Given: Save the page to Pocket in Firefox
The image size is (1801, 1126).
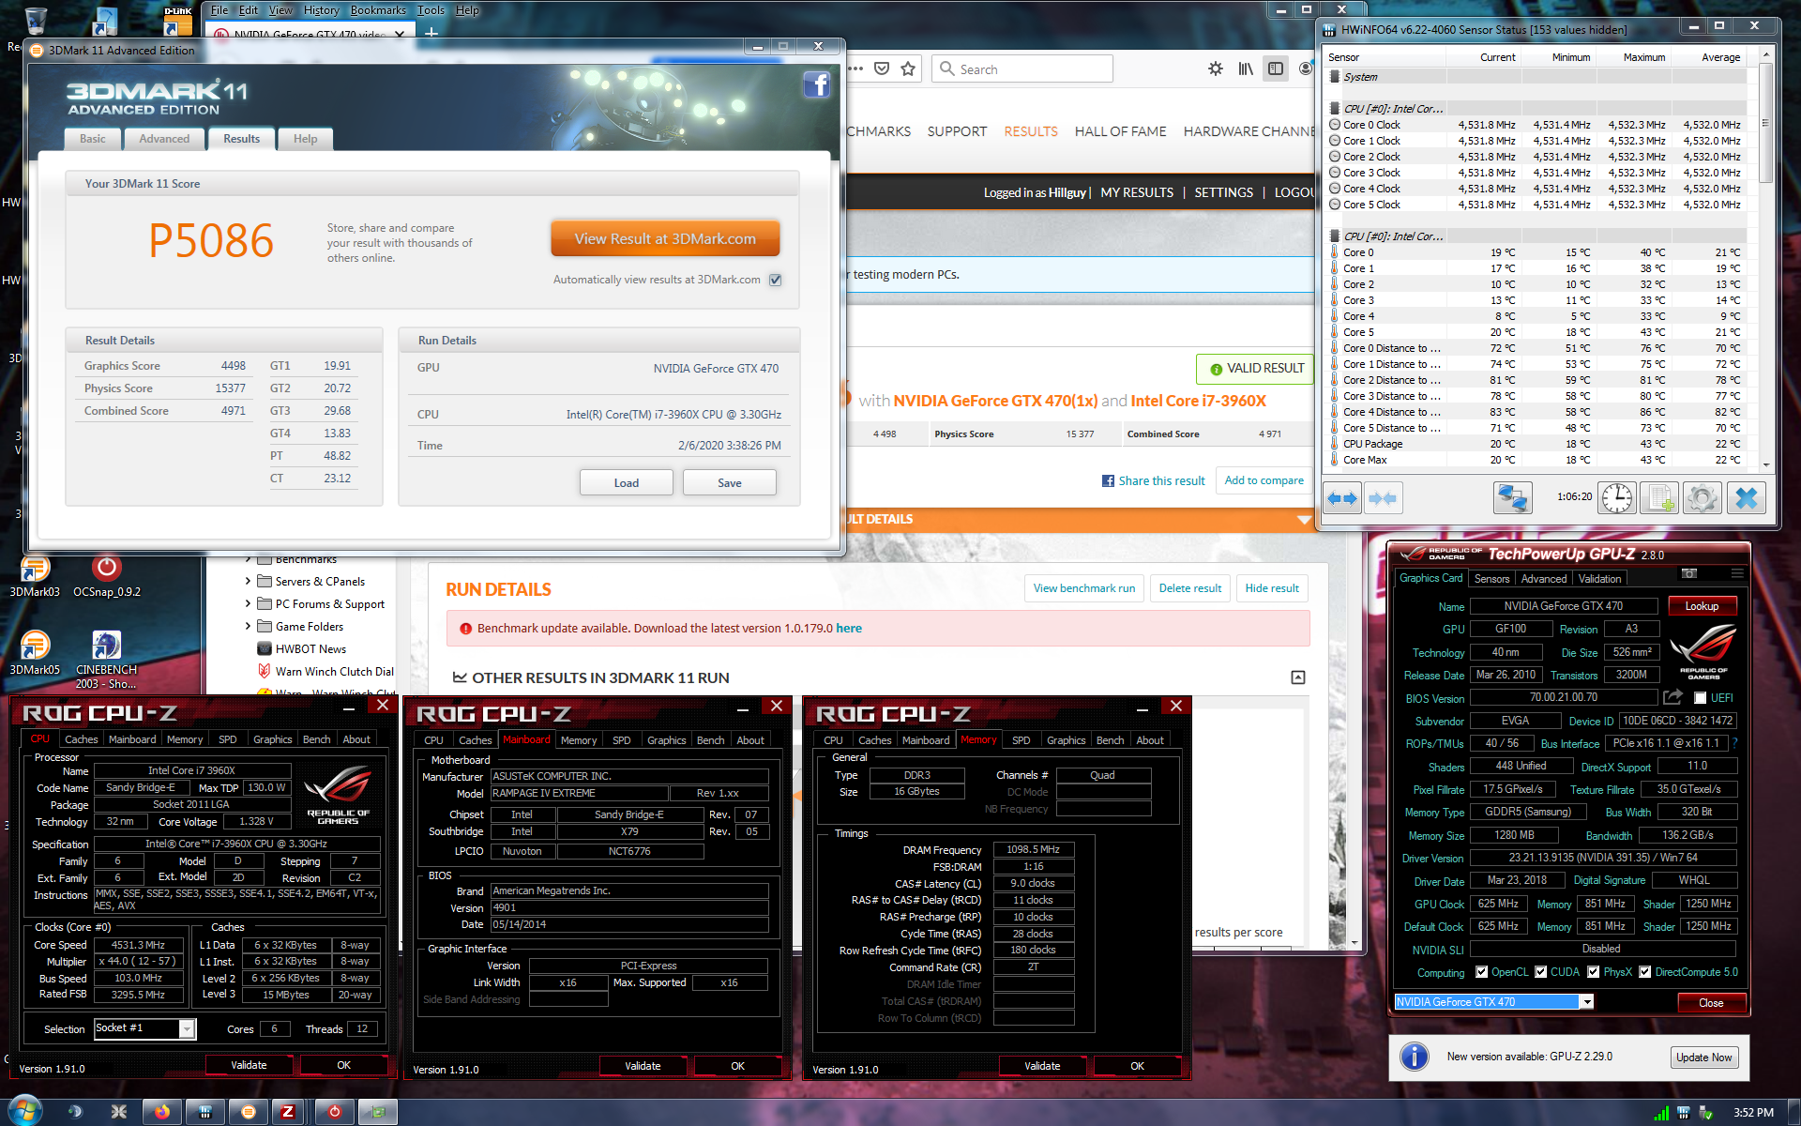Looking at the screenshot, I should (882, 68).
